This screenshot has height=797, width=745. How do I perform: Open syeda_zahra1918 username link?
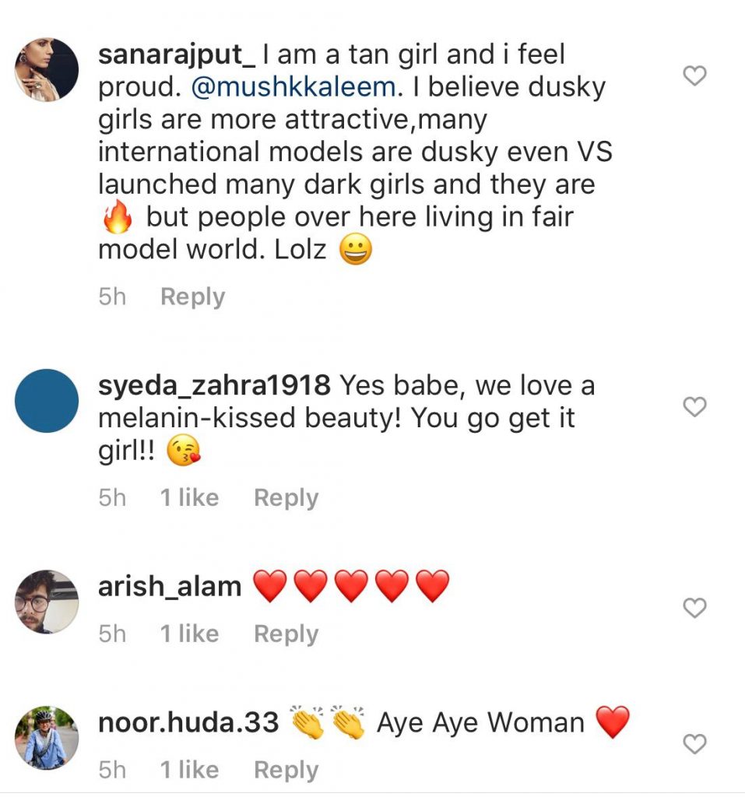(x=214, y=385)
